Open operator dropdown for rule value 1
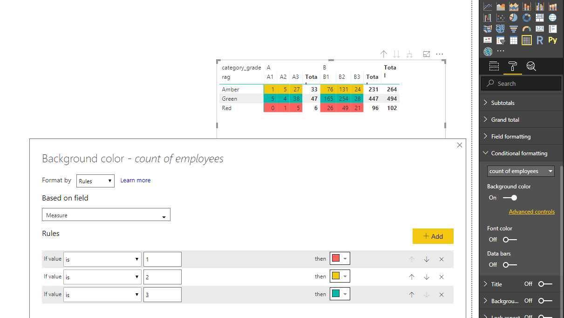The width and height of the screenshot is (564, 318). [102, 259]
